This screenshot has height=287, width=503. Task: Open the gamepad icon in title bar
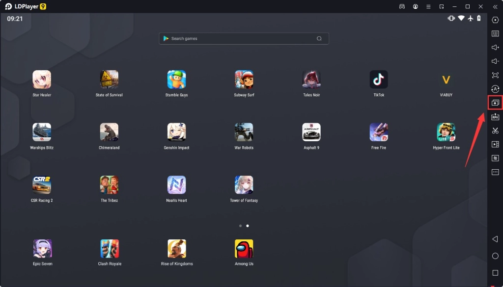click(402, 6)
